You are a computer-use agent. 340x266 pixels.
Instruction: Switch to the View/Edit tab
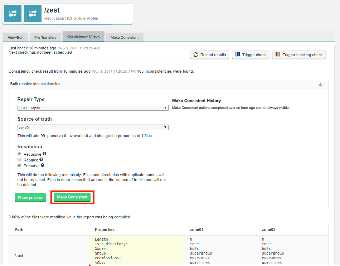[16, 37]
